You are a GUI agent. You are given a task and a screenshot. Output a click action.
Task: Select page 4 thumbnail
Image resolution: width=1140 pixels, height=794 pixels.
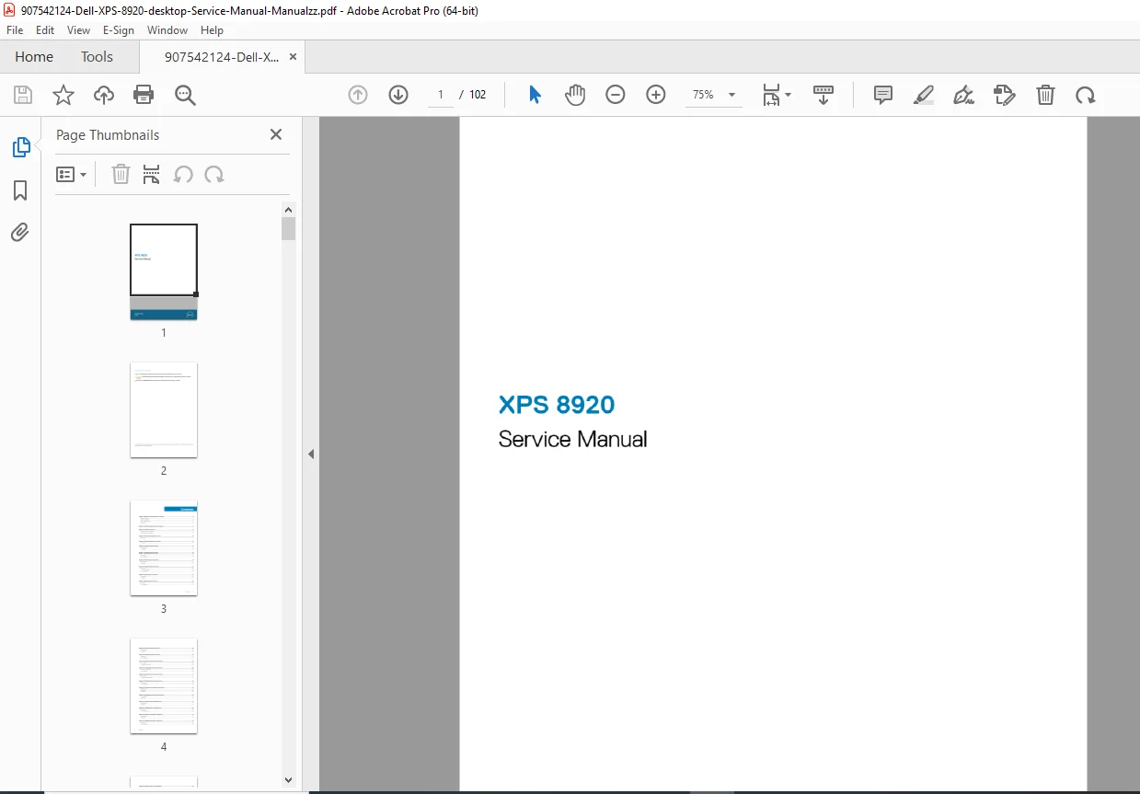pos(164,685)
